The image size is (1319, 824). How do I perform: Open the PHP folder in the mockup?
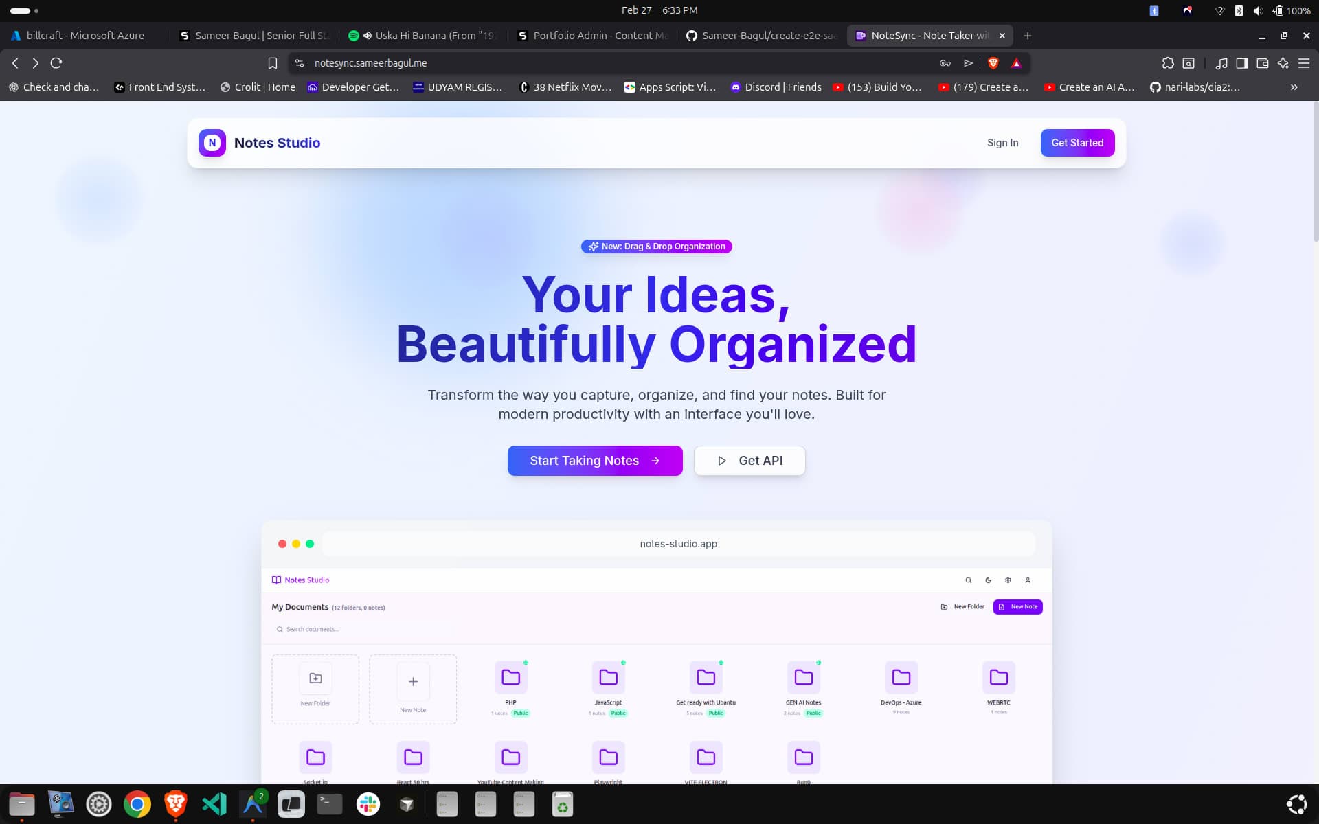(510, 678)
